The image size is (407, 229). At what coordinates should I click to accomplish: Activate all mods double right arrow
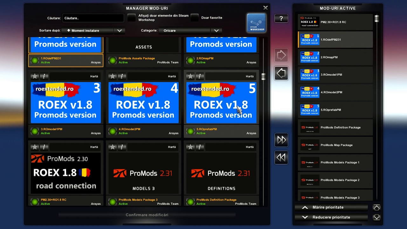[281, 140]
